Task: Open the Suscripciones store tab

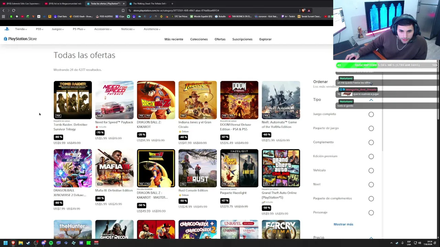Action: (242, 39)
